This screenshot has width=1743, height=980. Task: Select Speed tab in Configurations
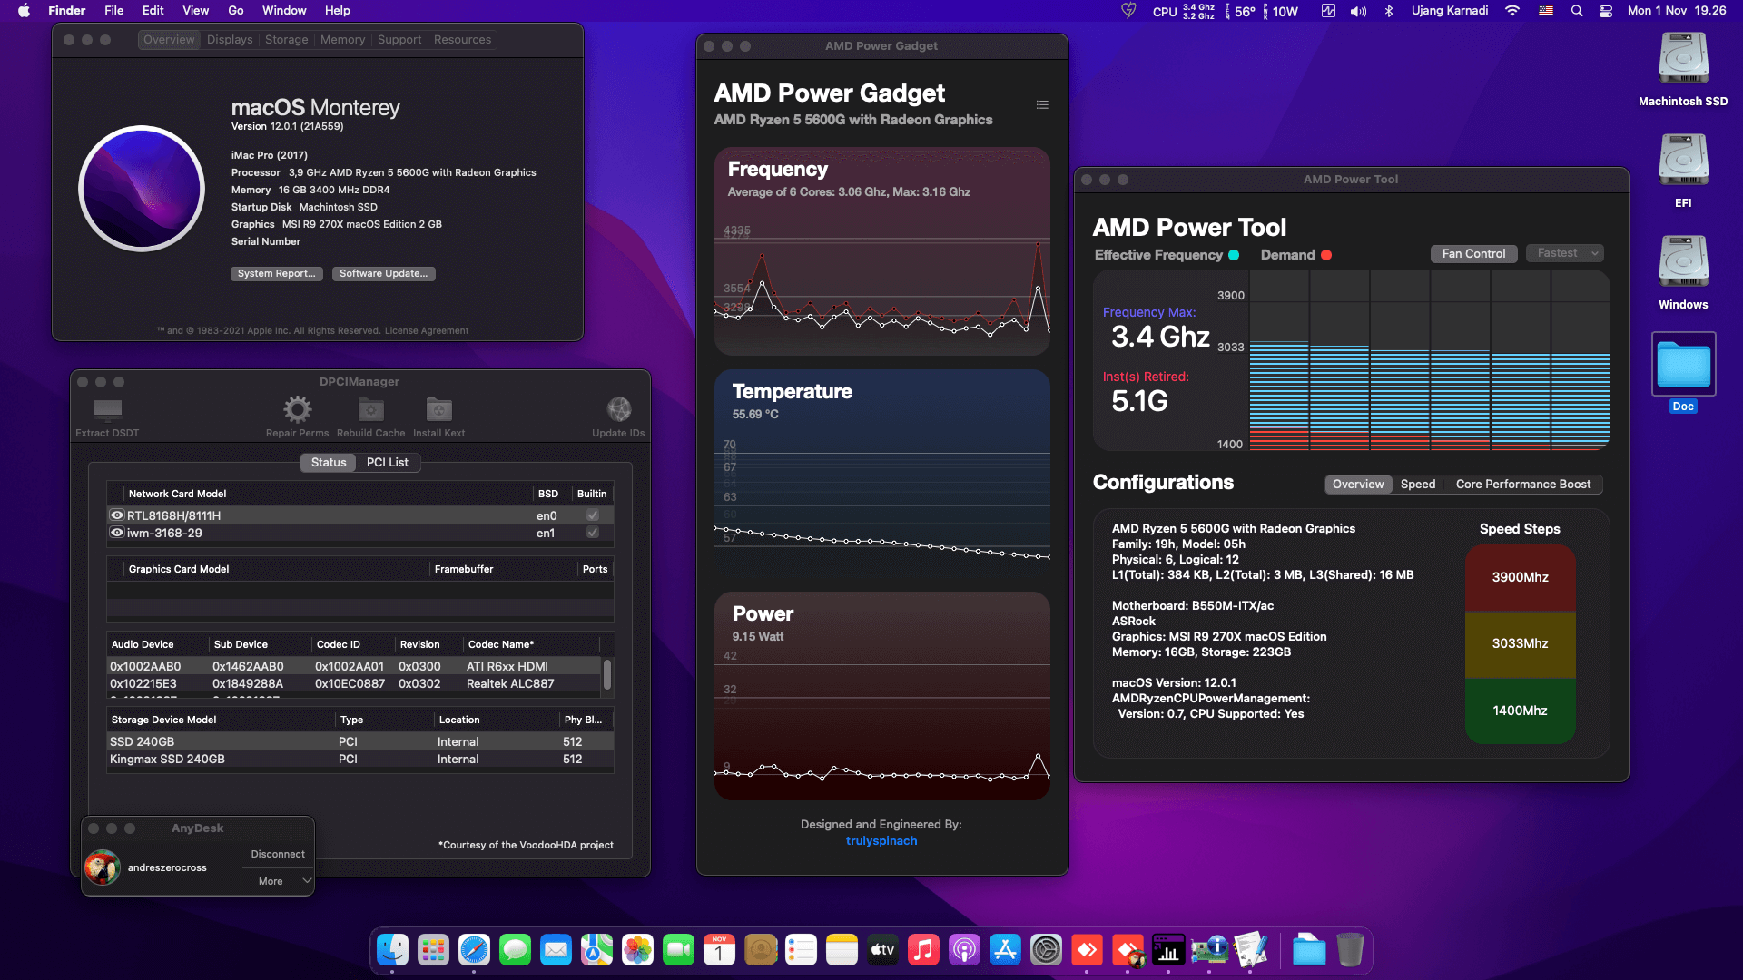(1418, 485)
